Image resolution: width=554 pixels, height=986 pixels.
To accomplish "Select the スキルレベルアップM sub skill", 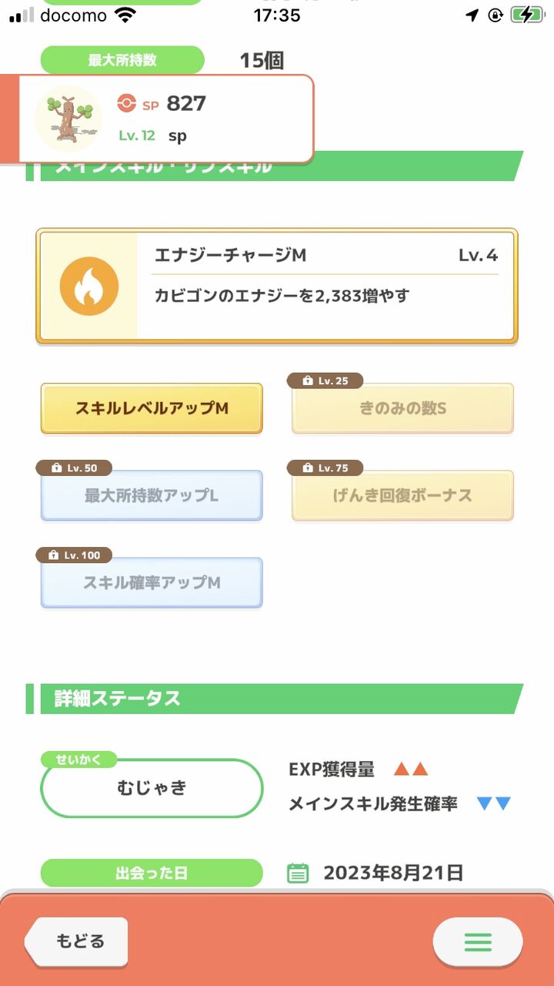I will pos(152,408).
